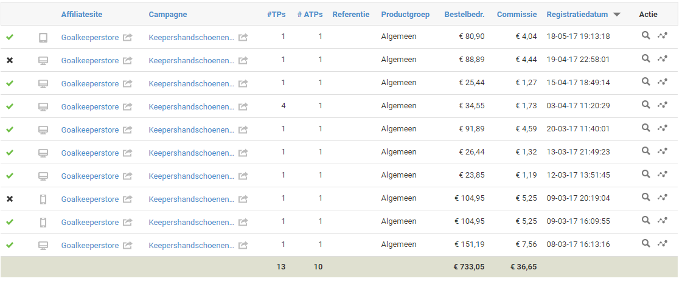Open Goalkeeperstore link in 13-03-17 row

[89, 153]
